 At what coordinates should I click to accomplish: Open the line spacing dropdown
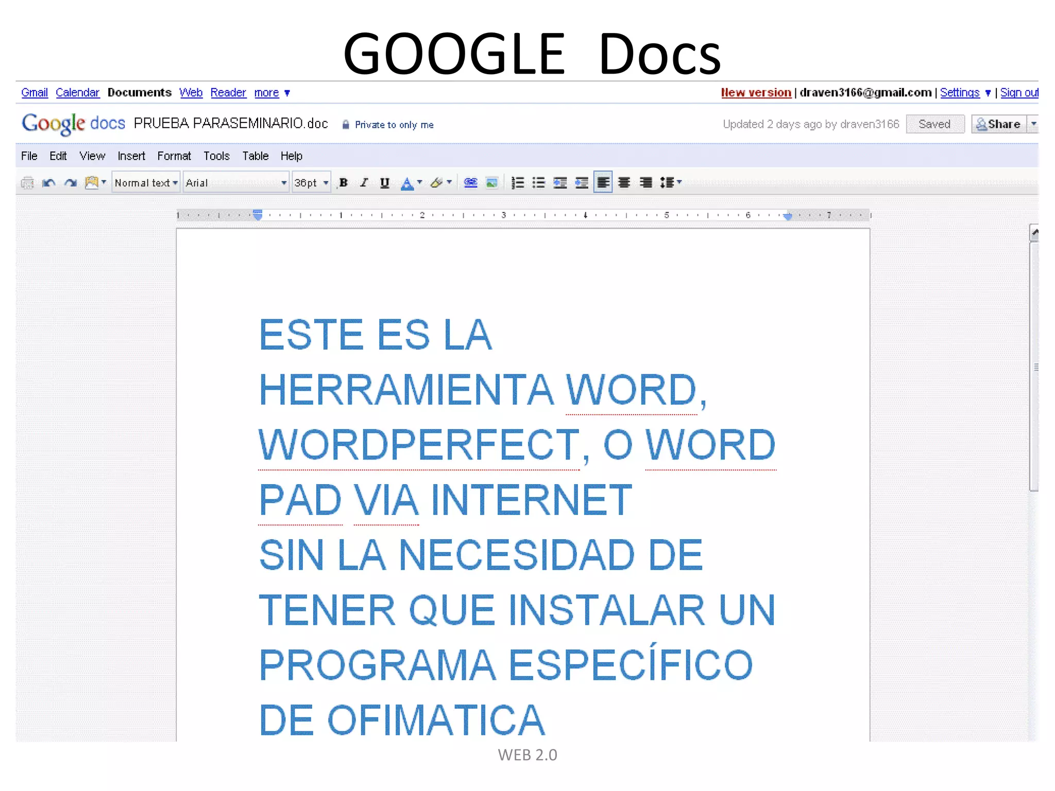click(x=671, y=183)
